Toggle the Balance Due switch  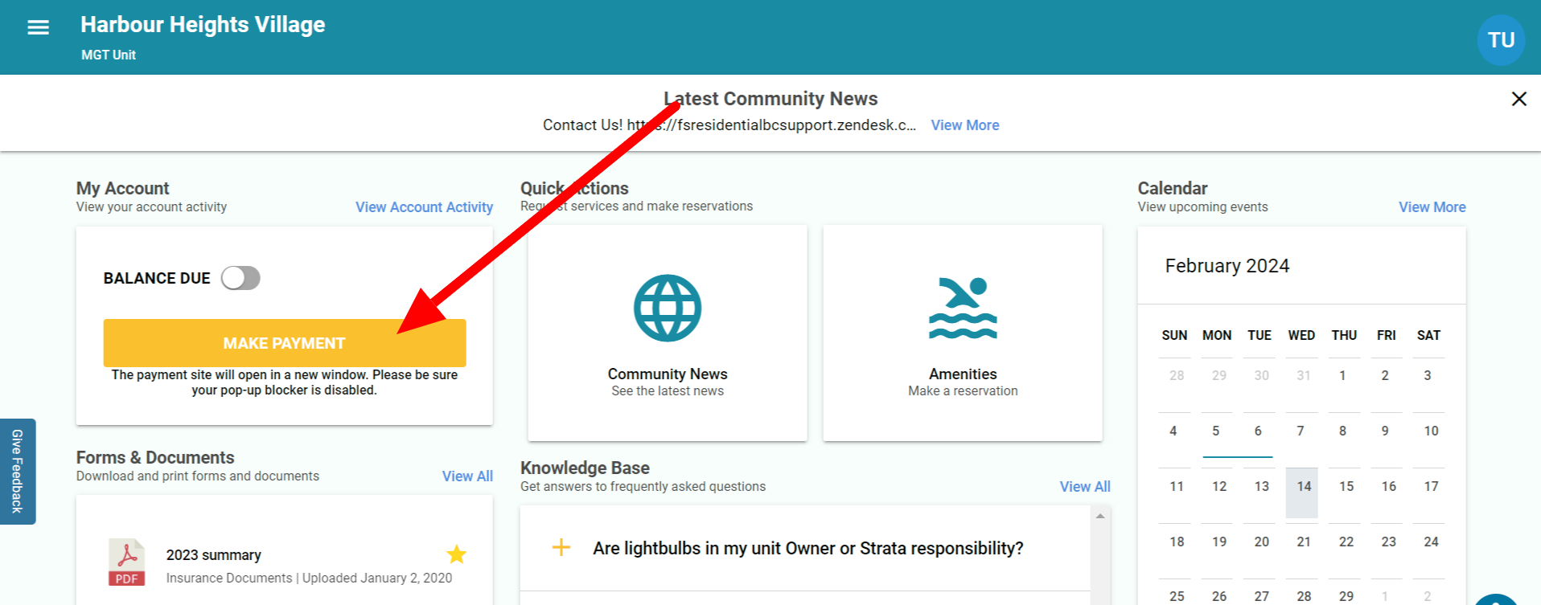241,278
